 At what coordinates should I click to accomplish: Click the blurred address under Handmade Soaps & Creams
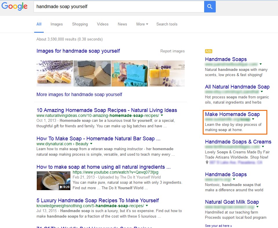coord(236,162)
